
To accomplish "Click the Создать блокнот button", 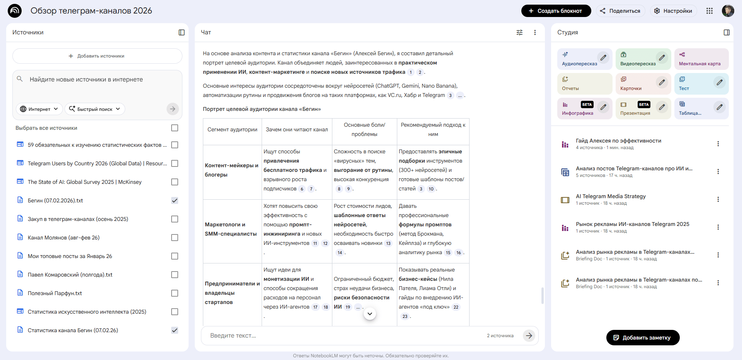I will click(x=556, y=11).
